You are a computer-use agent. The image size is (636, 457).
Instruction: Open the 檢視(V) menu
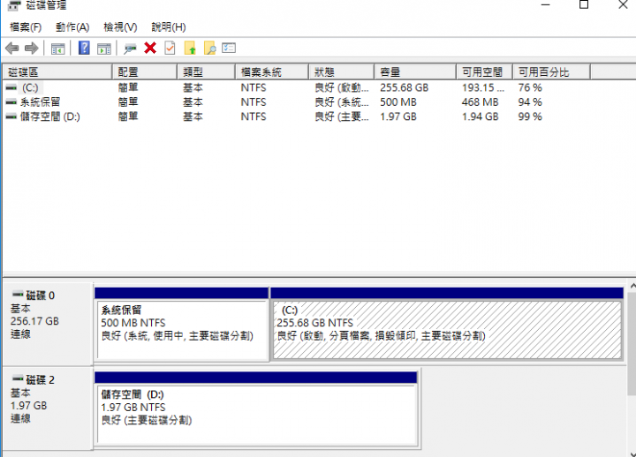[120, 27]
